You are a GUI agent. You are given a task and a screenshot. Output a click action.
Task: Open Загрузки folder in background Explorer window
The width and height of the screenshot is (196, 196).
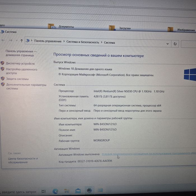click(x=120, y=28)
